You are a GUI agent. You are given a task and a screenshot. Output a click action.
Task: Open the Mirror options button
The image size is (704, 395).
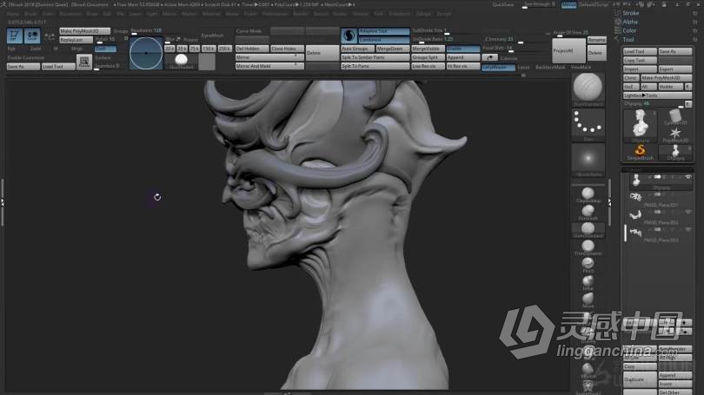coord(269,57)
